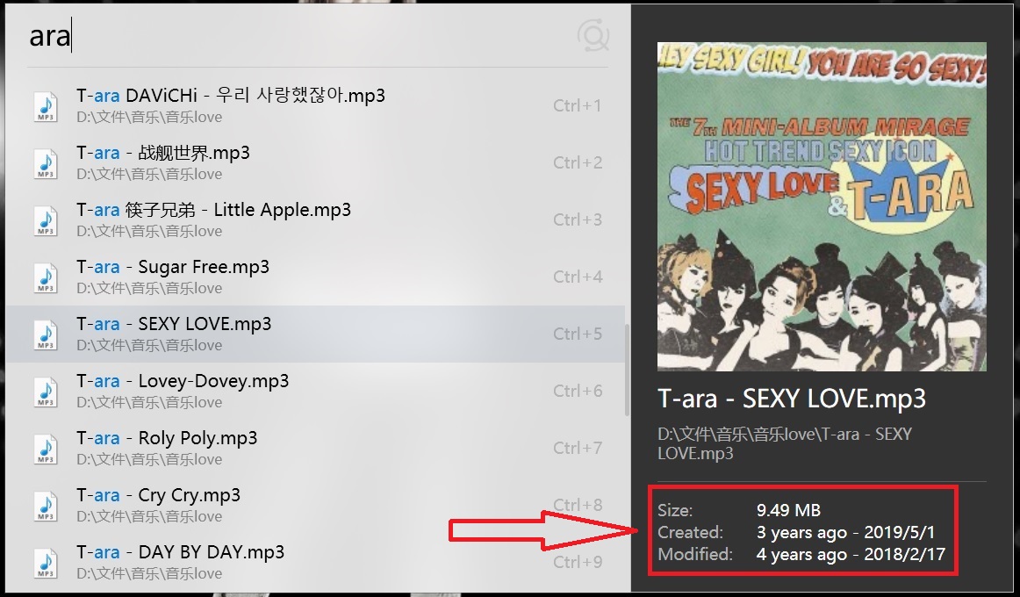Click the Ctrl+3 shortcut hint
The image size is (1020, 597).
coord(578,219)
